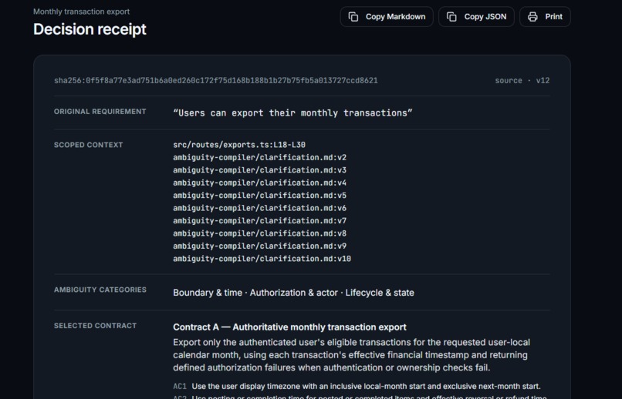Click the 'Decision receipt' page heading
Image resolution: width=622 pixels, height=399 pixels.
(x=90, y=29)
